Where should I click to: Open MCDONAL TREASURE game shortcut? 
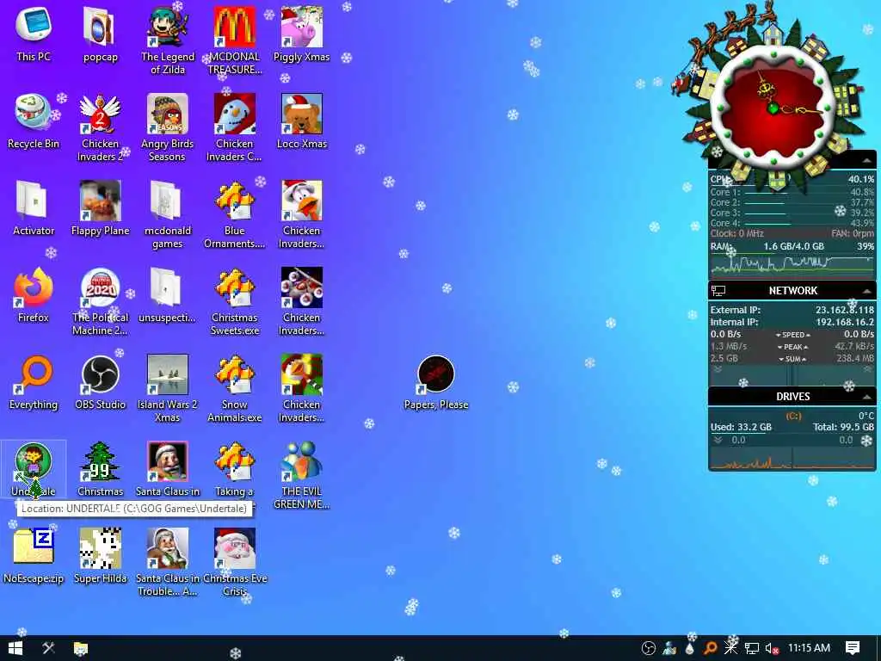tap(234, 40)
